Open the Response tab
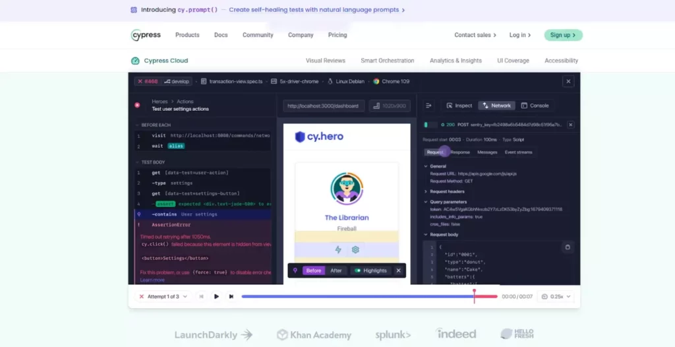The height and width of the screenshot is (347, 675). pos(459,152)
